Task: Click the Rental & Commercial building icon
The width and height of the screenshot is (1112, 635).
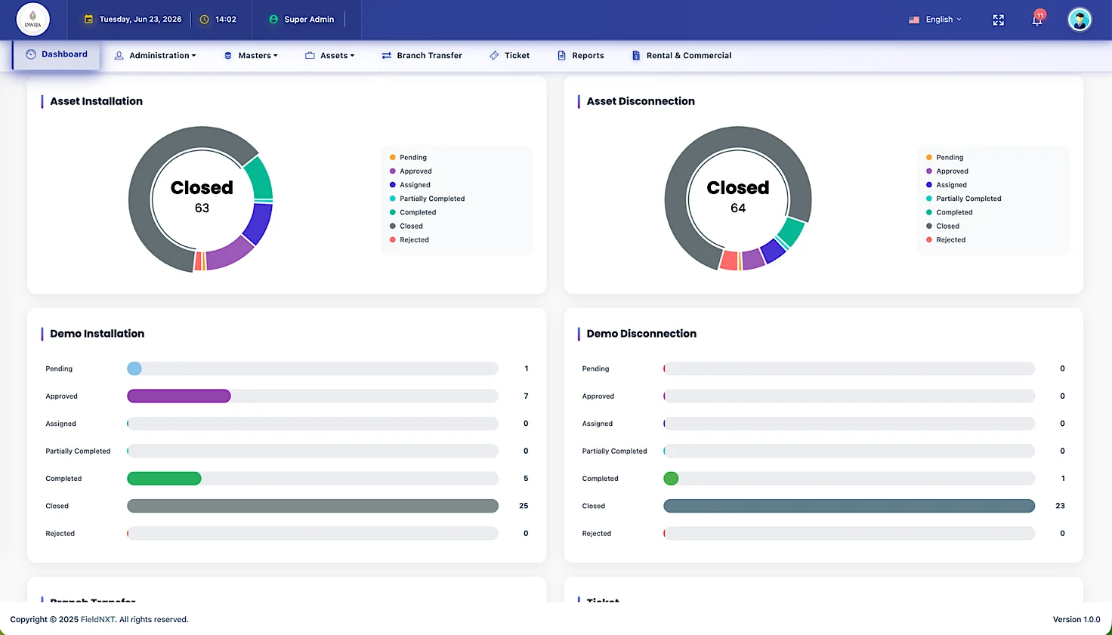Action: [x=636, y=55]
